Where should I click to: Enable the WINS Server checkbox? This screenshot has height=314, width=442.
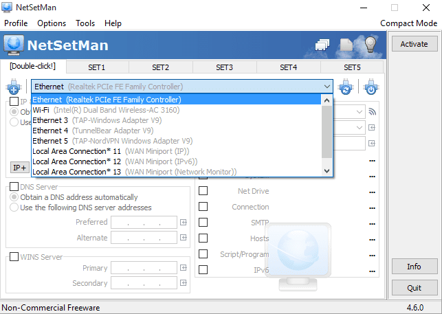pyautogui.click(x=14, y=257)
